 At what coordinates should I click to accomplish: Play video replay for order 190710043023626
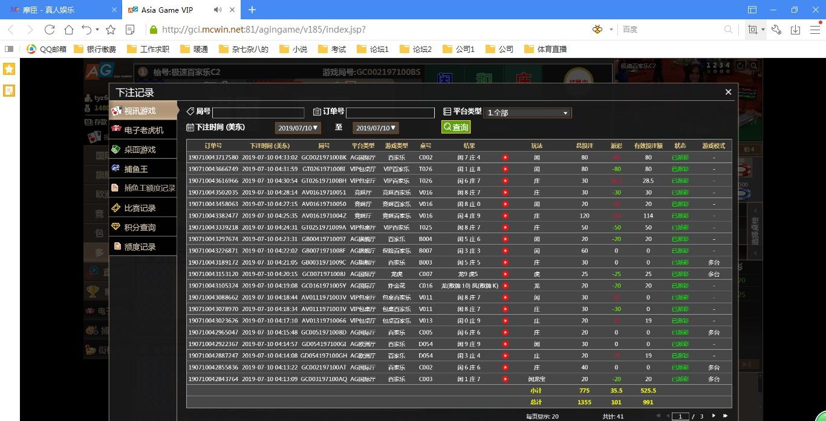(x=505, y=321)
